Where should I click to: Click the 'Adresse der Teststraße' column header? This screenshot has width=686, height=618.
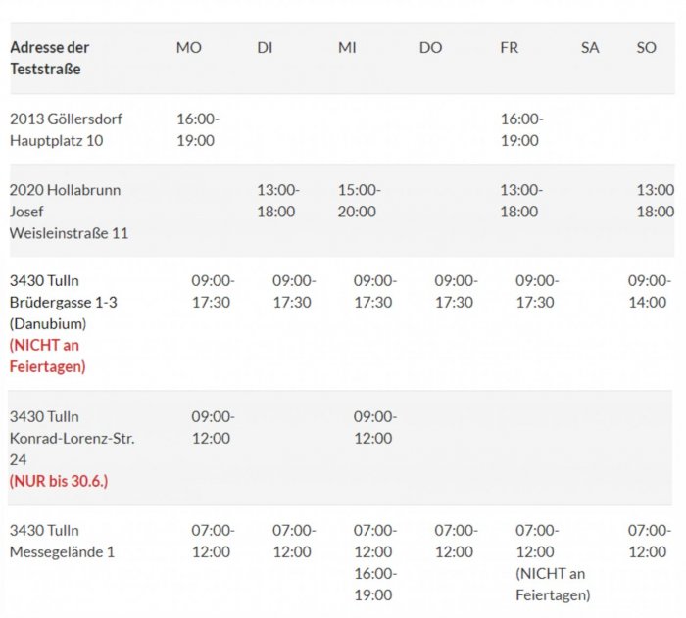[x=50, y=58]
